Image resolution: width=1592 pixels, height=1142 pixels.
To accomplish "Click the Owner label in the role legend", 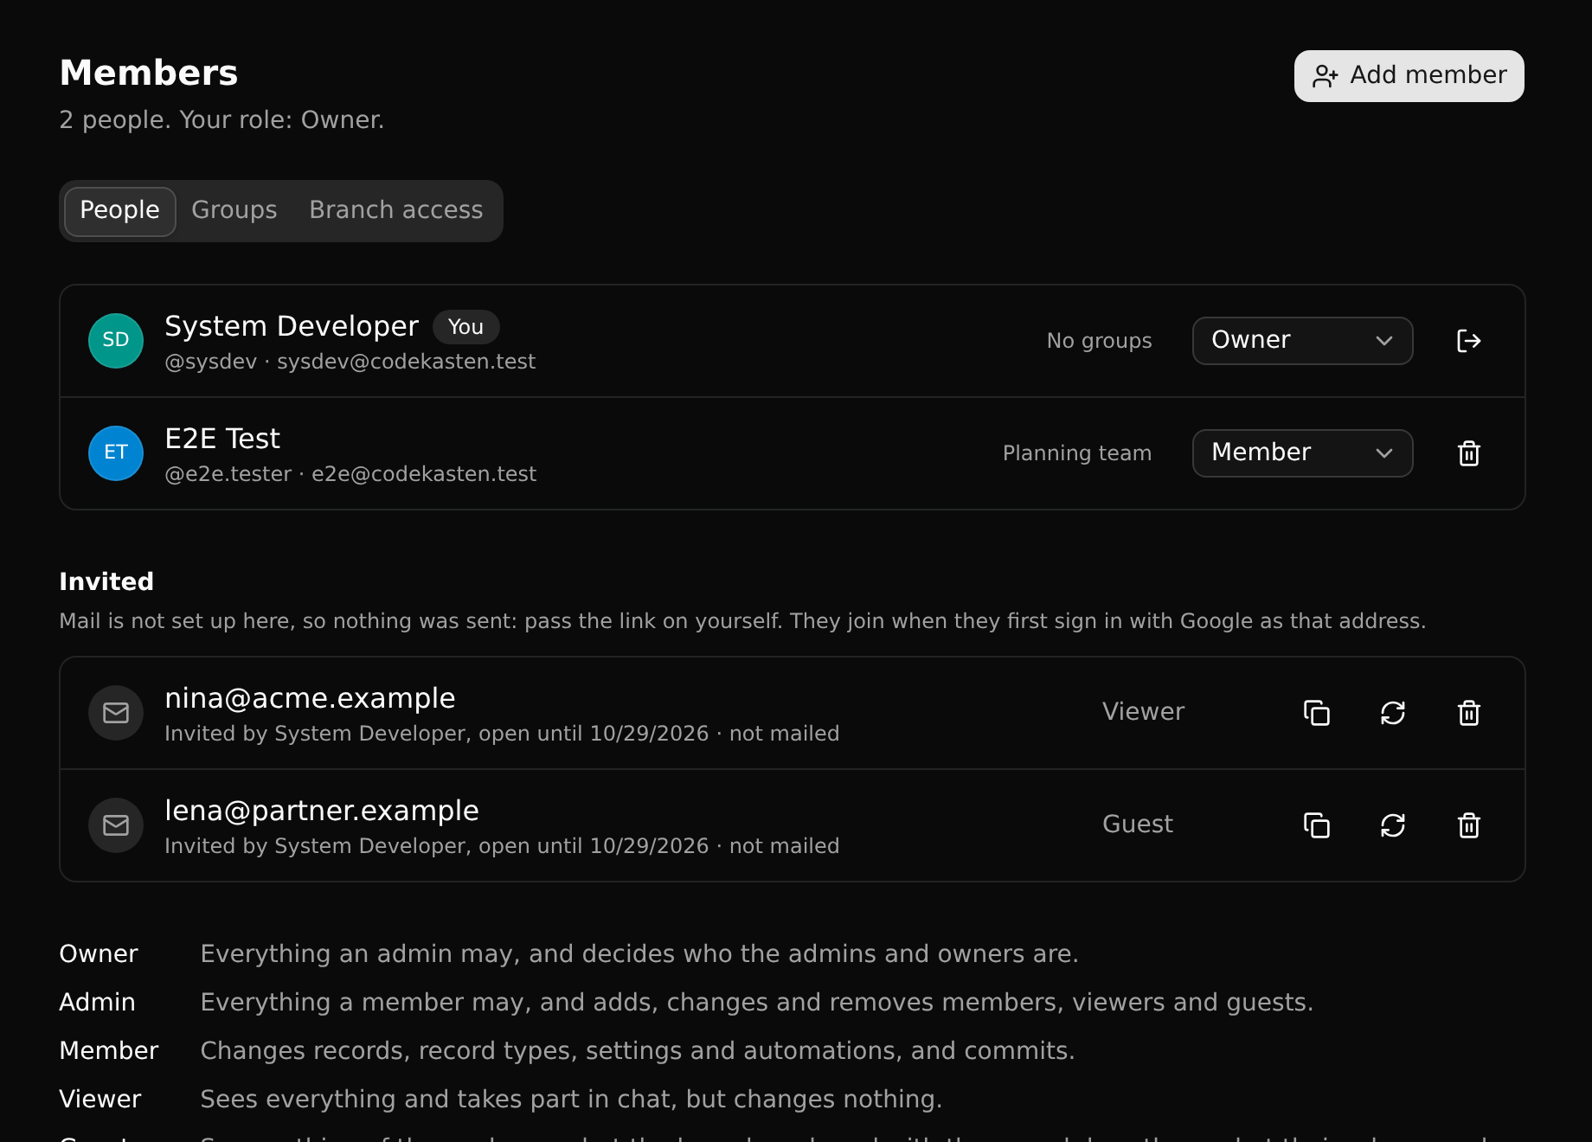I will click(x=99, y=953).
